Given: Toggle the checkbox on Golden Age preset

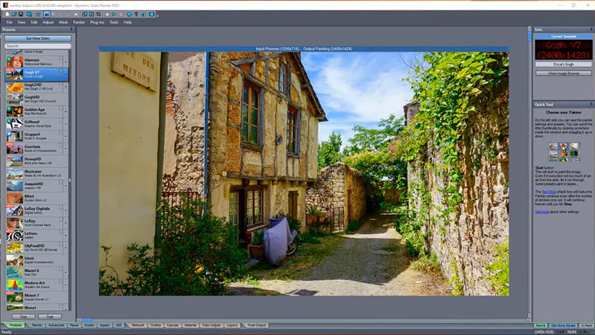Looking at the screenshot, I should tap(62, 107).
